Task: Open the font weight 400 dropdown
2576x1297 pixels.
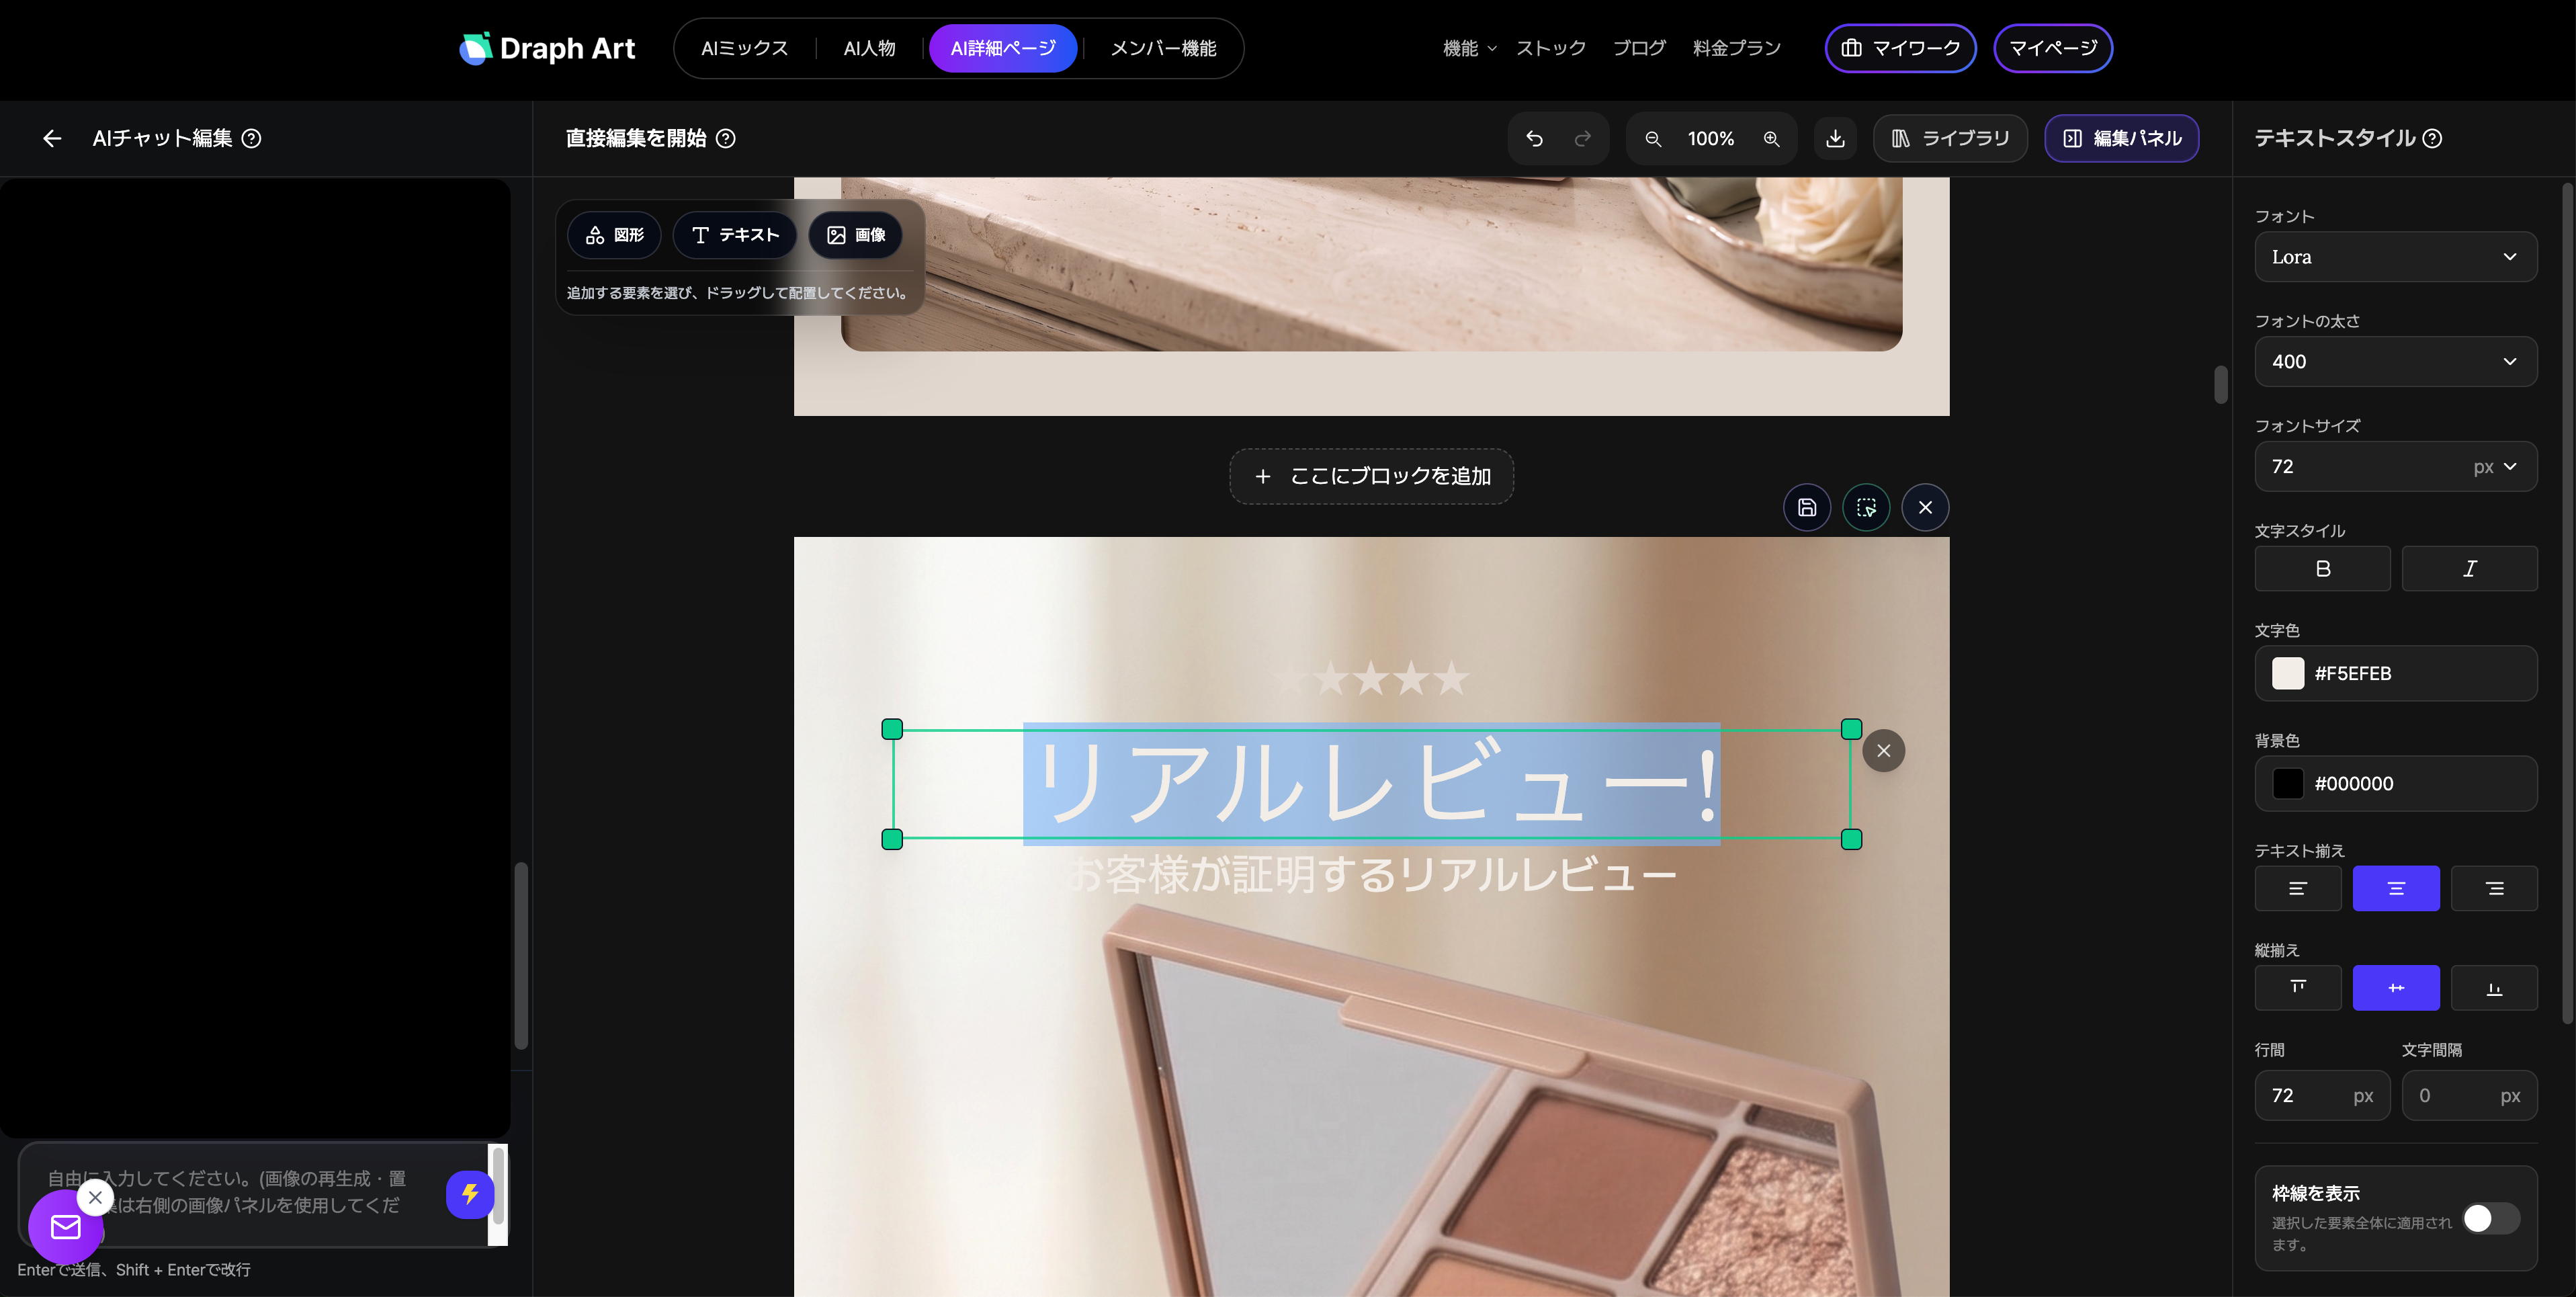Action: [2395, 362]
